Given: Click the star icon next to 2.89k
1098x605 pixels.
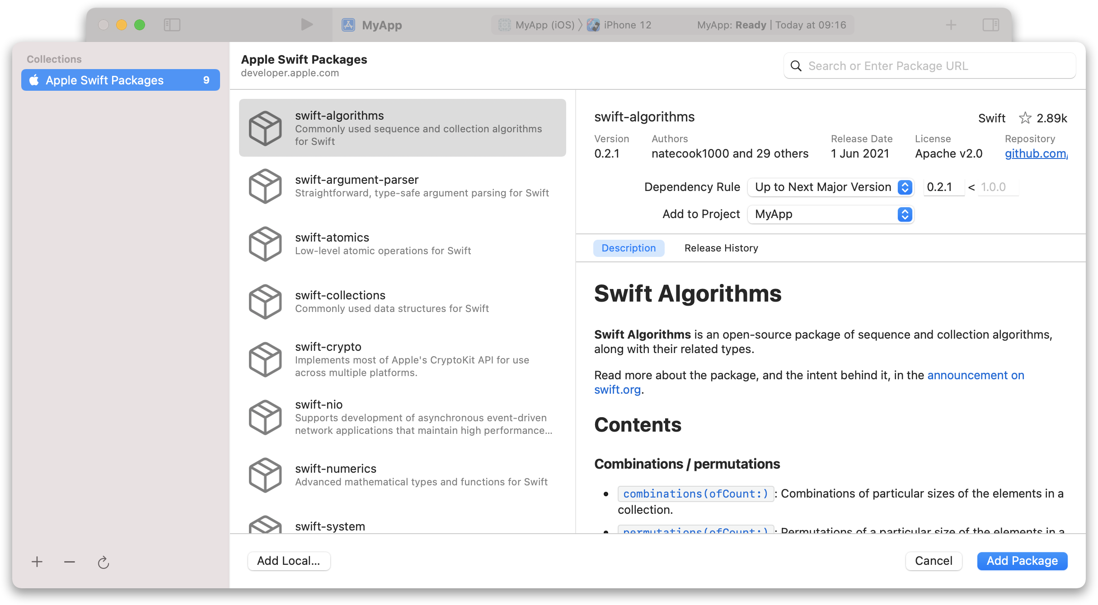Looking at the screenshot, I should [1025, 118].
